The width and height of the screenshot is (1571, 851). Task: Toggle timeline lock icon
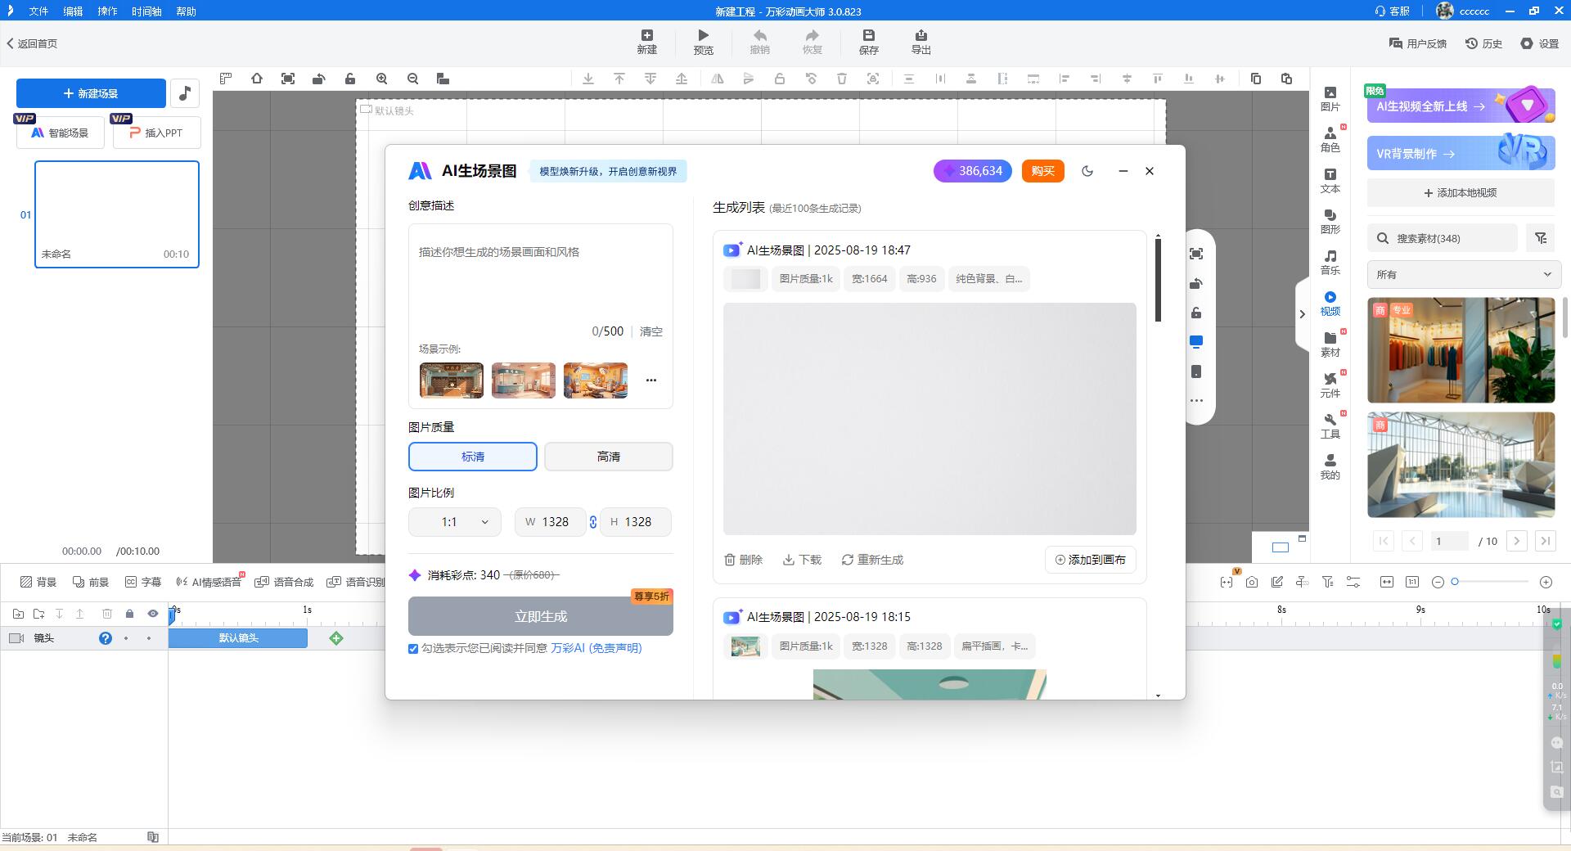129,614
